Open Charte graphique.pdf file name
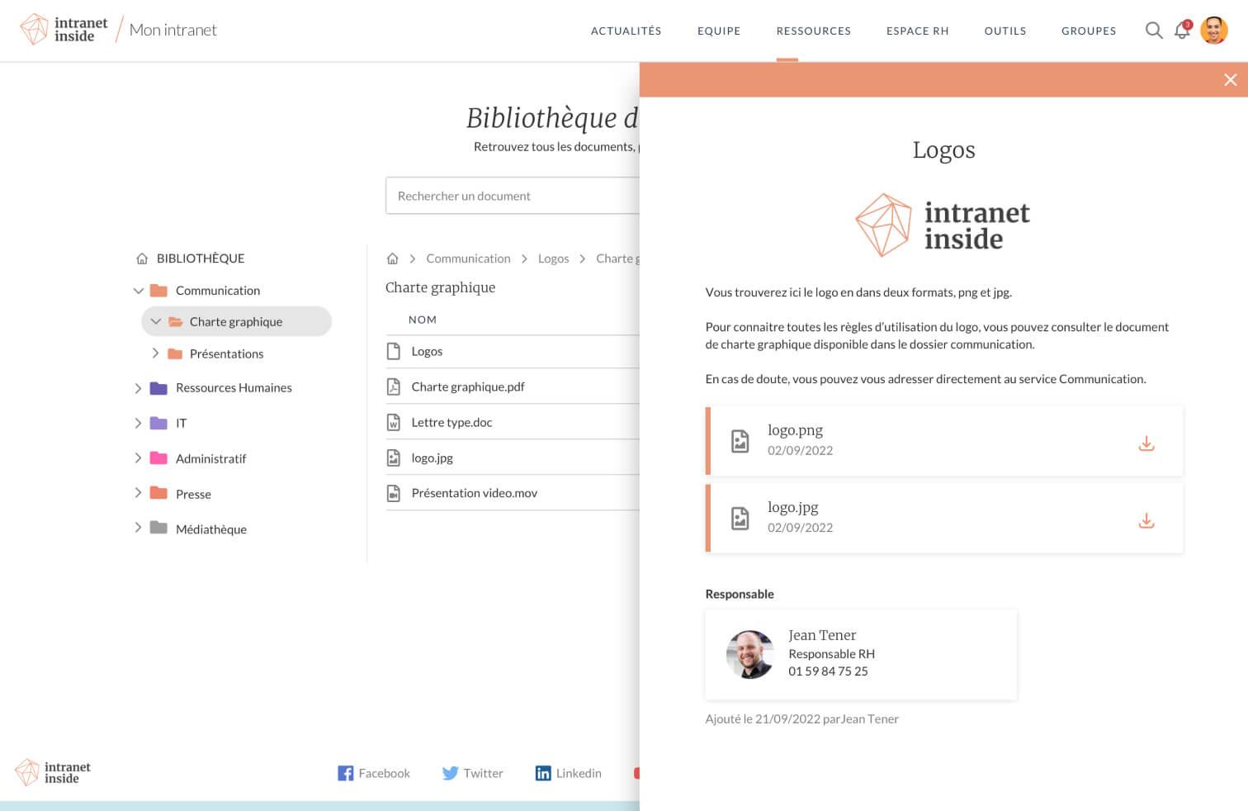The width and height of the screenshot is (1248, 811). (x=468, y=387)
